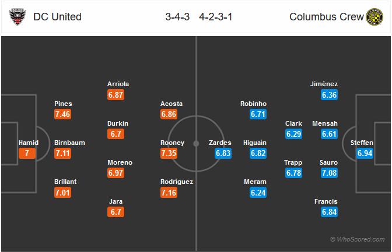This screenshot has height=252, width=392.
Task: Open the Columbus Crew team name
Action: 326,17
